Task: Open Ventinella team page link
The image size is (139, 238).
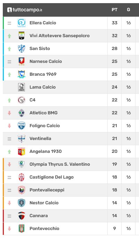Action: (x=40, y=139)
